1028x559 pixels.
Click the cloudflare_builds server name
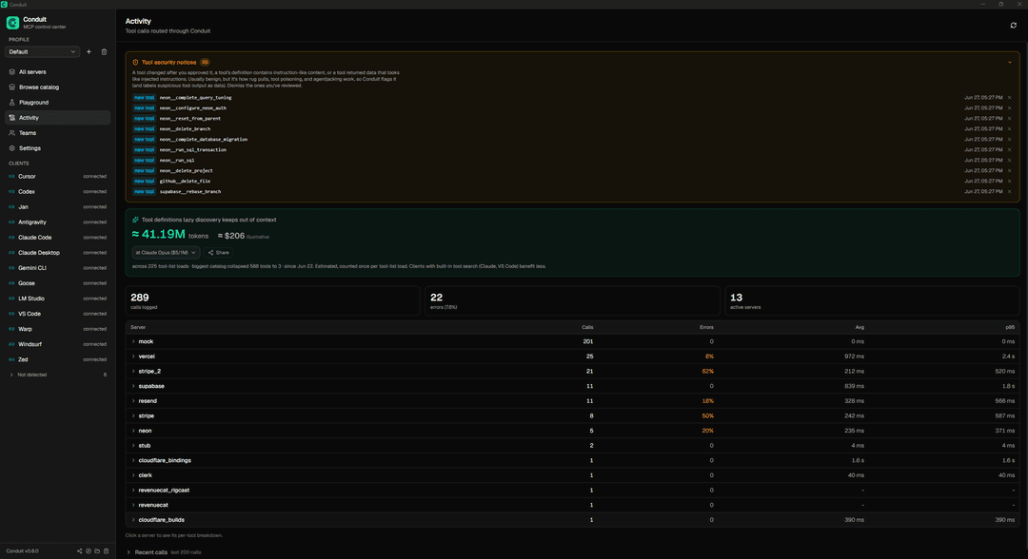(161, 520)
